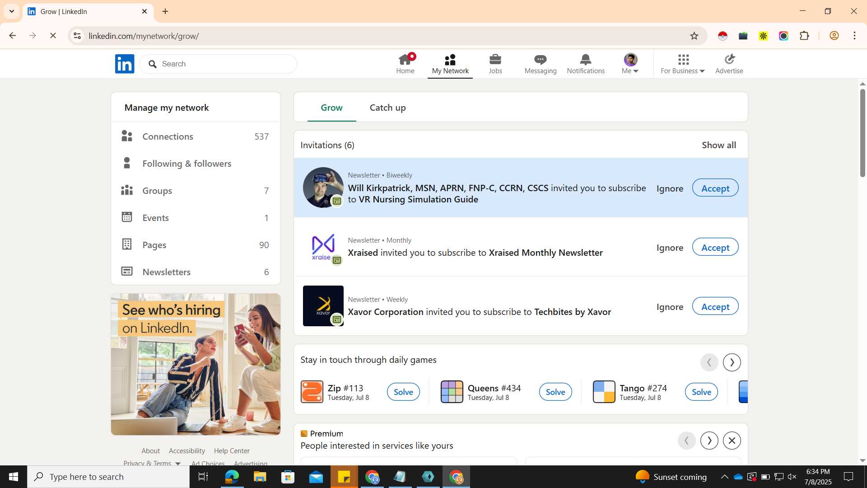Accept Techbites by Xavor invitation
Image resolution: width=867 pixels, height=488 pixels.
715,306
